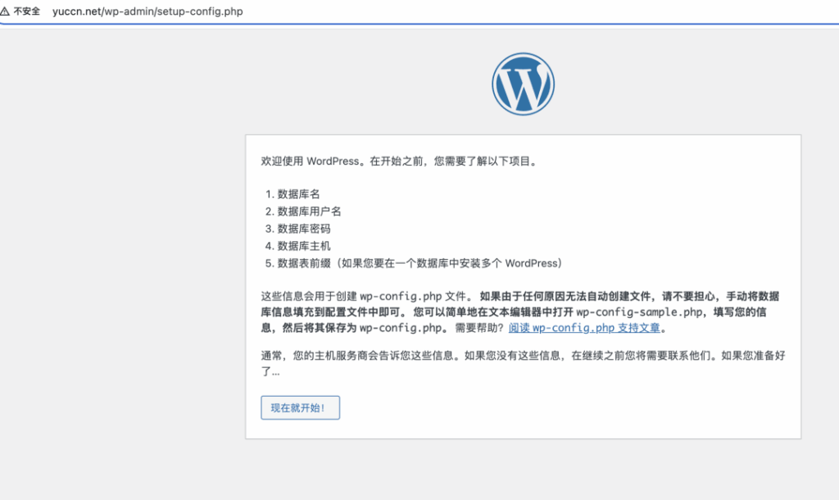
Task: Click the insecure-site warning triangle icon
Action: [x=5, y=11]
